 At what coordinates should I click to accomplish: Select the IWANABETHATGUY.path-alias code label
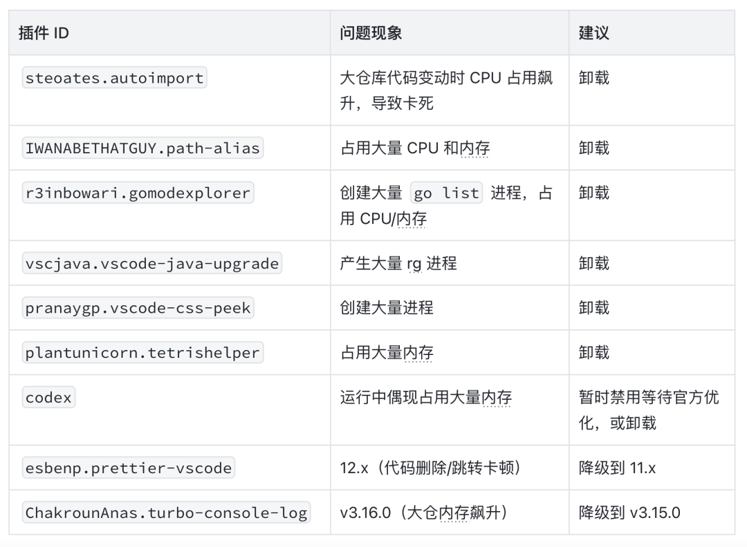point(142,148)
